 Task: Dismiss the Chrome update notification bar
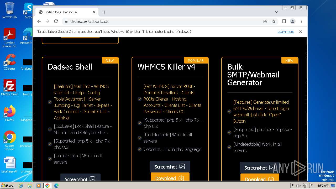coord(301,32)
